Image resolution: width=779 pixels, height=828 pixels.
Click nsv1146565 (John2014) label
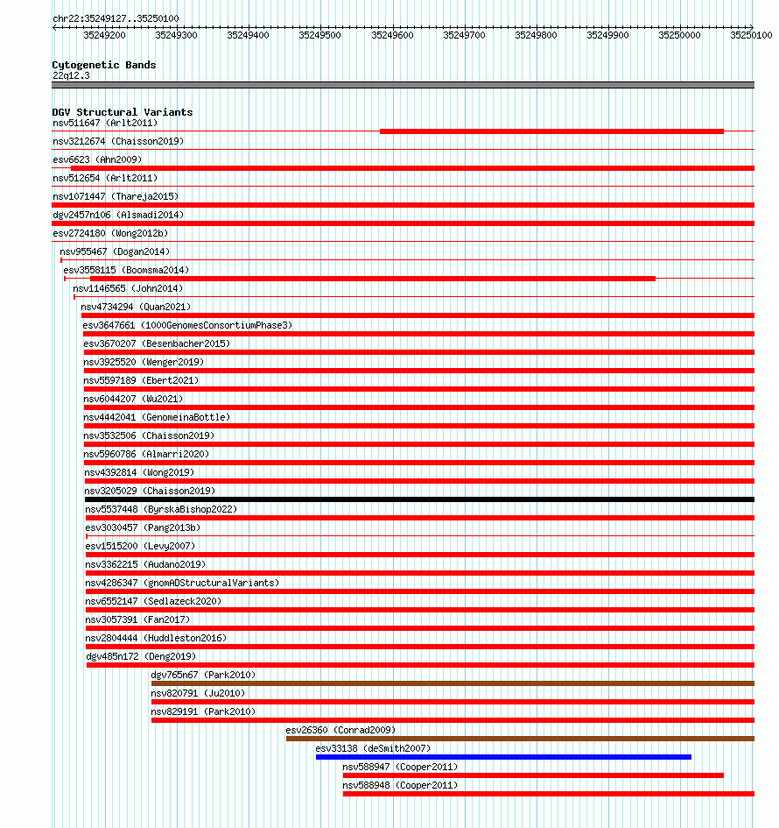click(x=128, y=289)
